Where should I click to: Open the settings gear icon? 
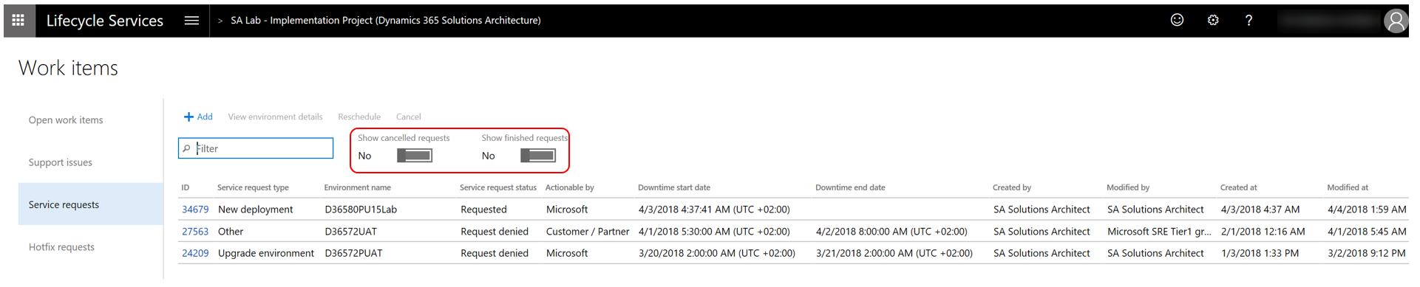(x=1213, y=21)
